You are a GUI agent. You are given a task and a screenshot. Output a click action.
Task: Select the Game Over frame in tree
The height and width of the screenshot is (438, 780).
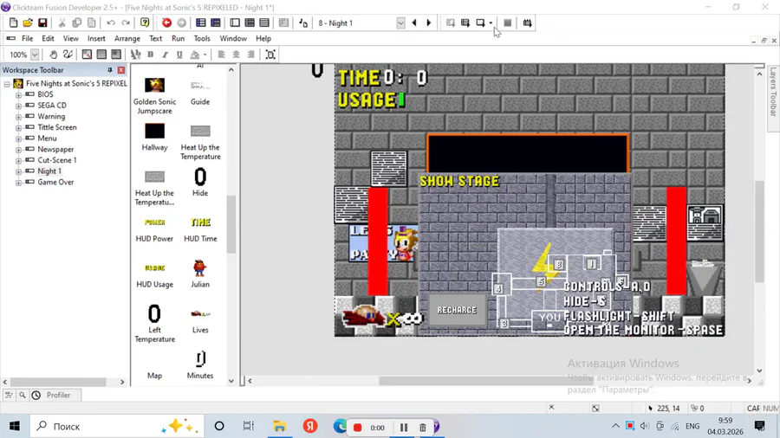[55, 183]
